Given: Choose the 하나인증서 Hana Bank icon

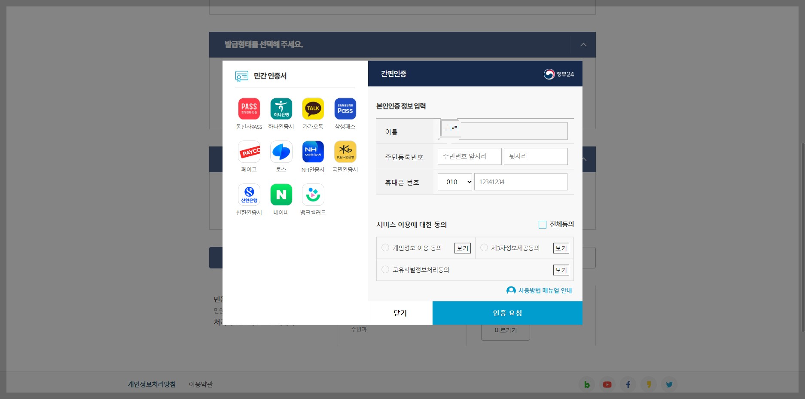Looking at the screenshot, I should point(281,109).
